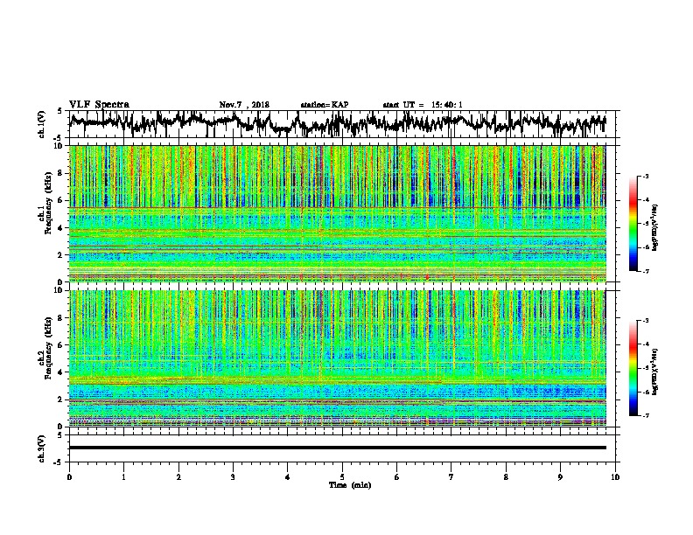
Task: Click the time axis tick label "5"
Action: point(342,477)
